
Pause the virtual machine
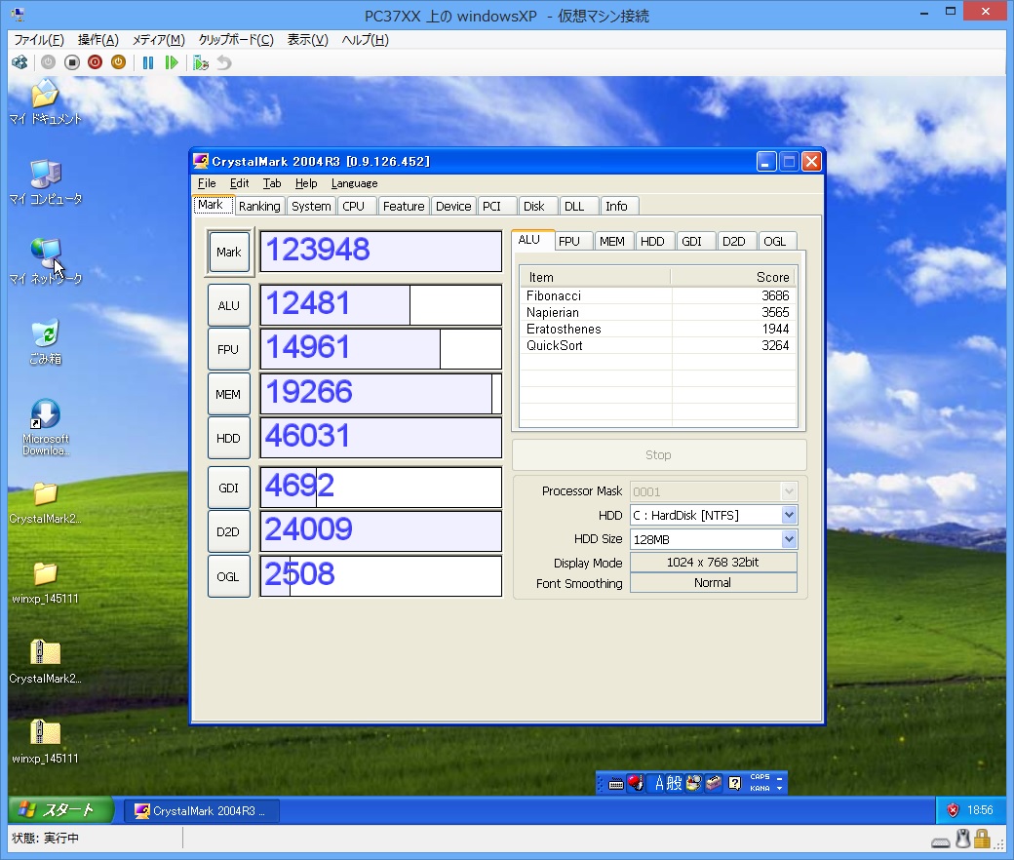pyautogui.click(x=148, y=62)
